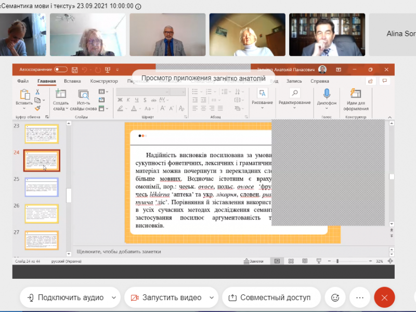This screenshot has height=312, width=416.
Task: Click Connect audio (Подключить аудио) button
Action: point(66,297)
